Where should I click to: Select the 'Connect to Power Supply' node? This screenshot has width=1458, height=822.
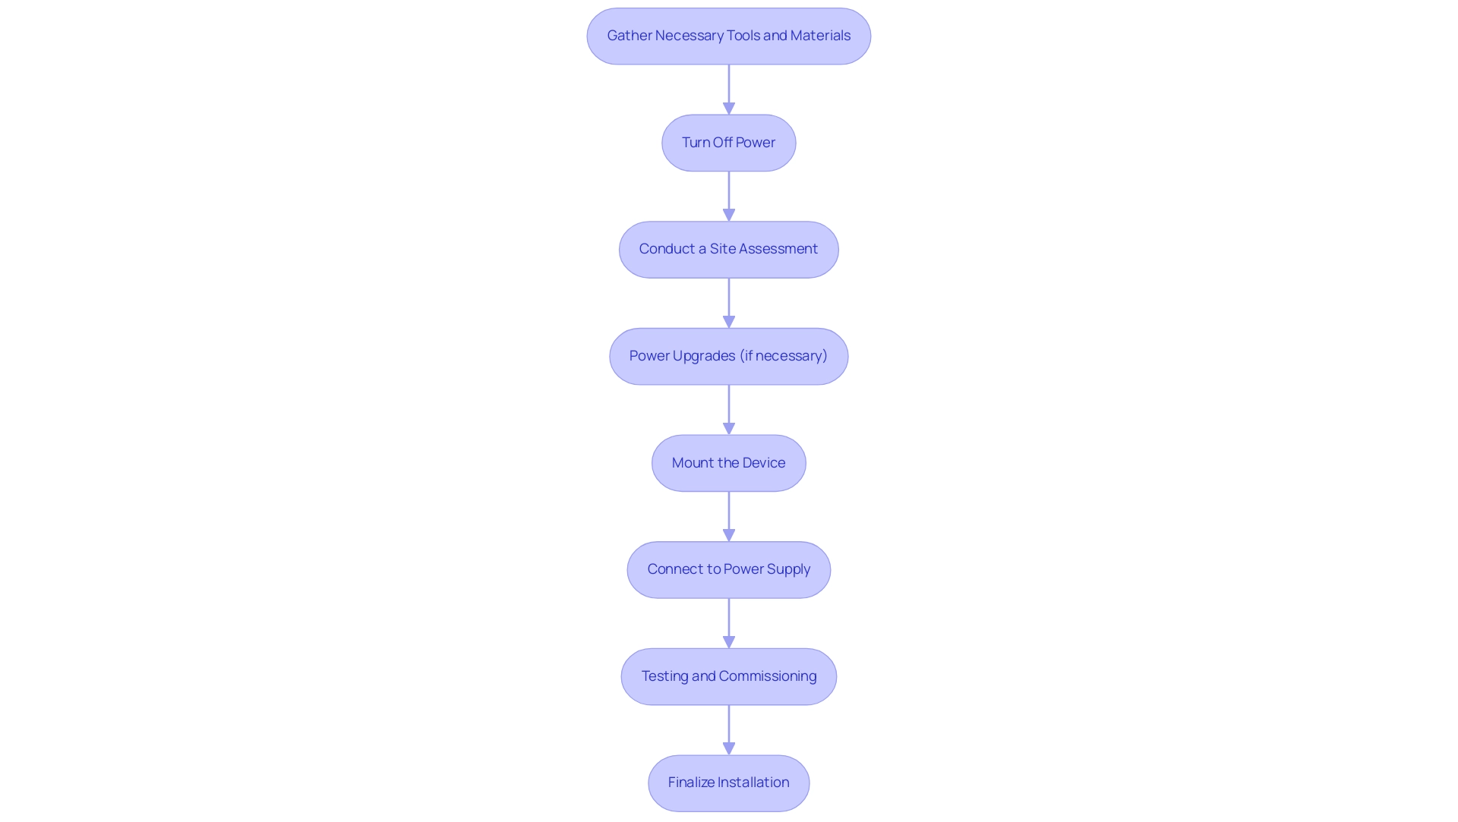point(729,568)
